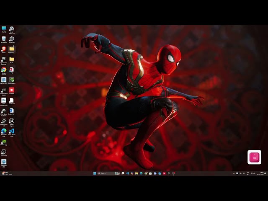Open the HTML folder on desktop
This screenshot has width=268, height=201.
(x=12, y=60)
